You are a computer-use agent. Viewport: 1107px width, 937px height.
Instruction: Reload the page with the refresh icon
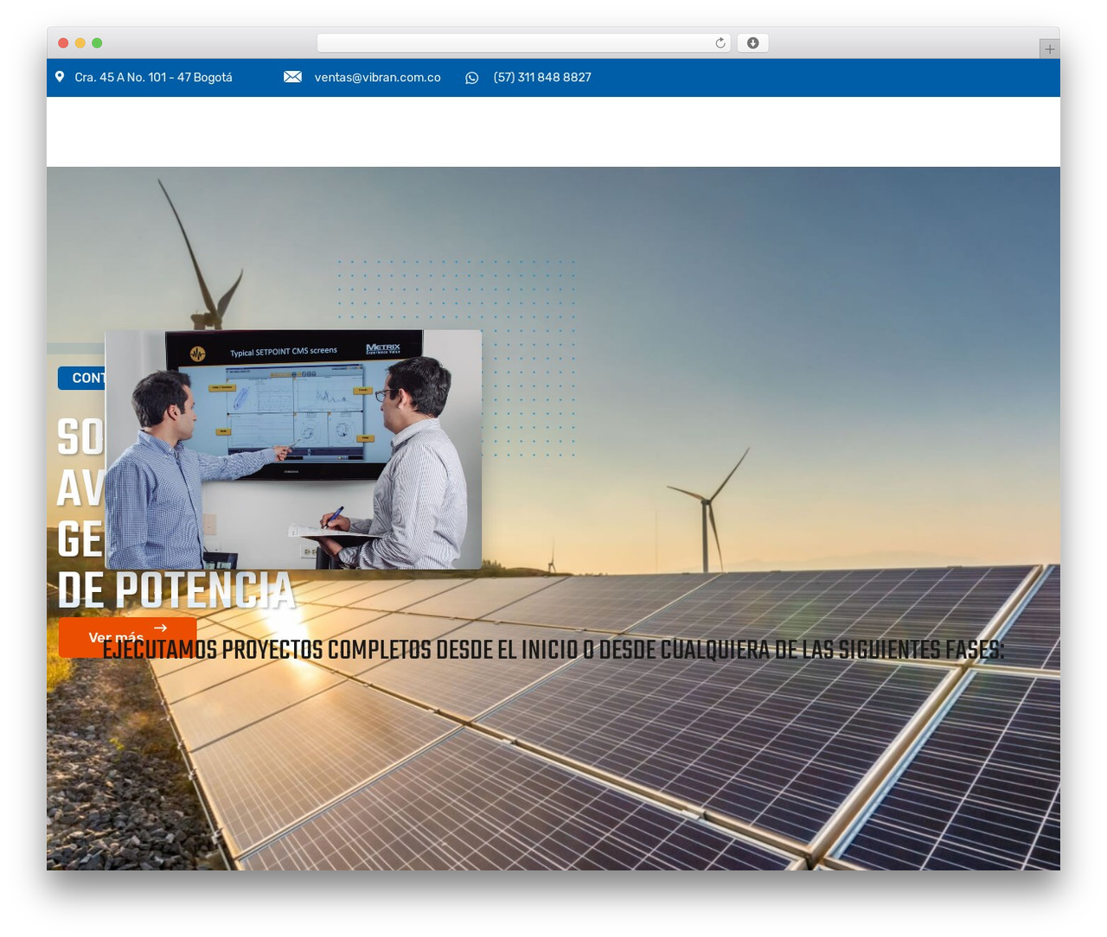[720, 43]
